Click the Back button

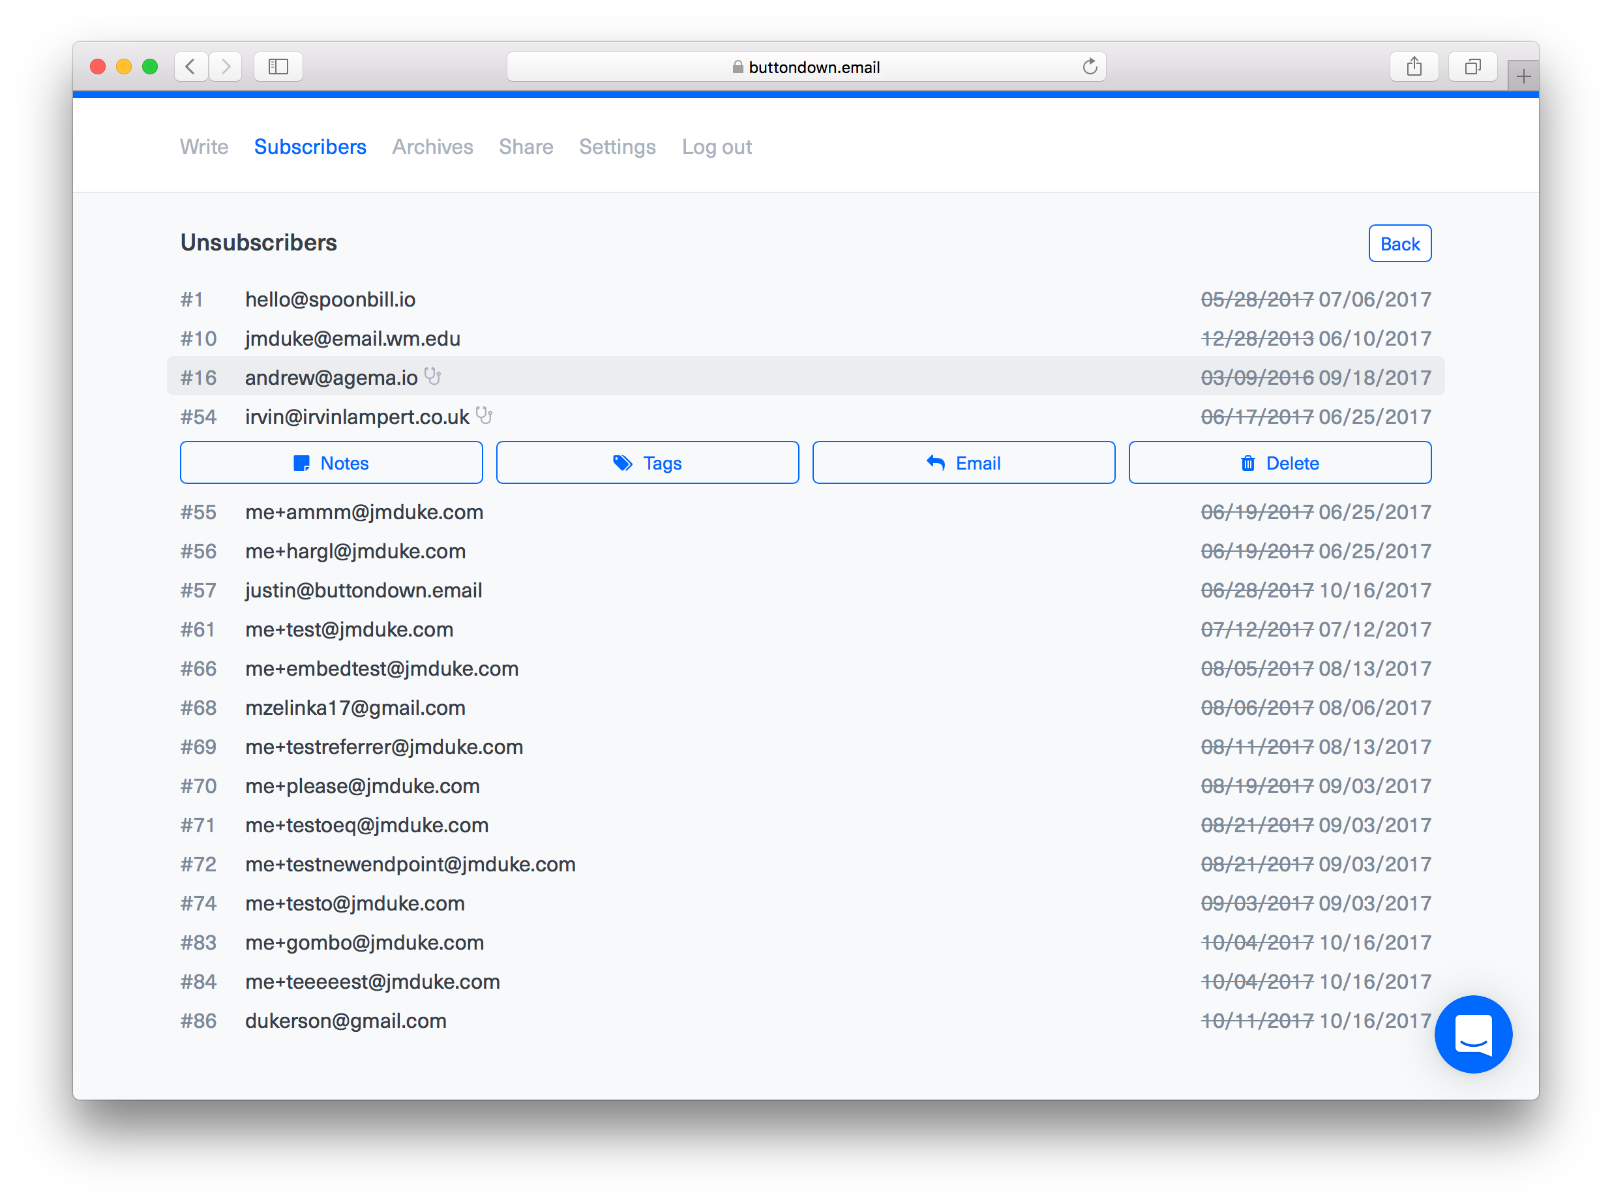(1399, 244)
